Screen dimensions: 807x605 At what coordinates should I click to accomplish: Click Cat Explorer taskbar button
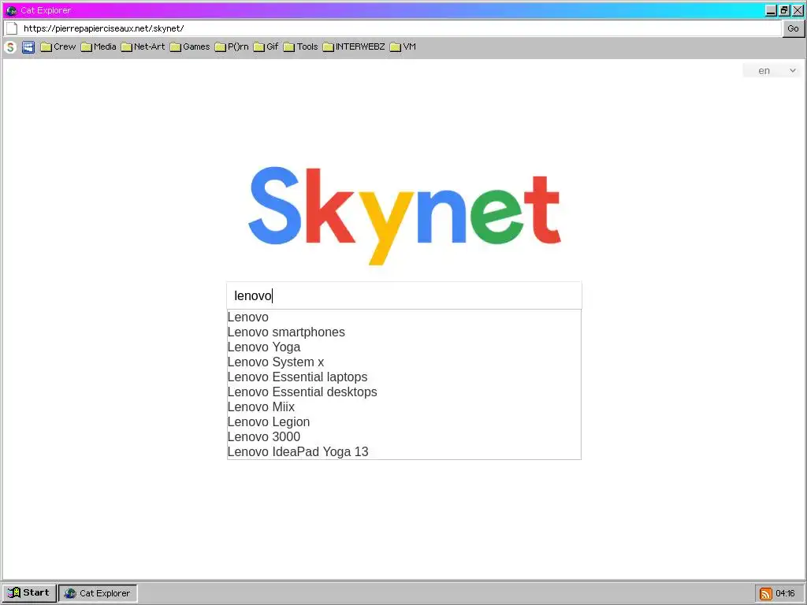(x=98, y=593)
